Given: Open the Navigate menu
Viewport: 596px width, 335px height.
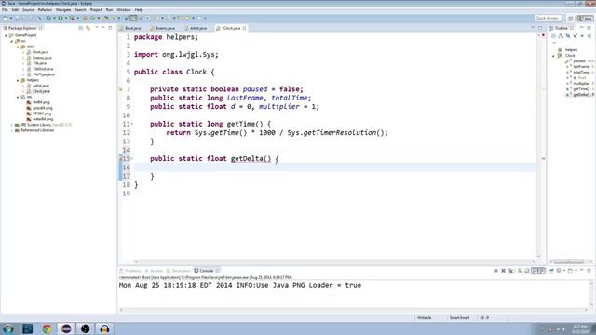Looking at the screenshot, I should point(63,10).
